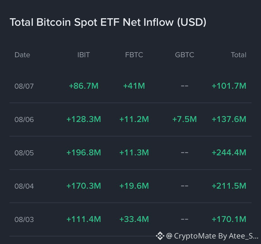This screenshot has height=244, width=261.
Task: Click the +244.4M total for 08/05
Action: pyautogui.click(x=229, y=152)
